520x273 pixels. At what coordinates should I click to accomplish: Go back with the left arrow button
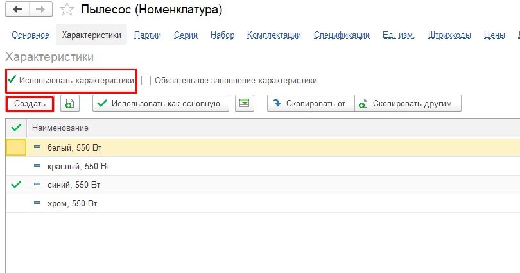coord(17,9)
